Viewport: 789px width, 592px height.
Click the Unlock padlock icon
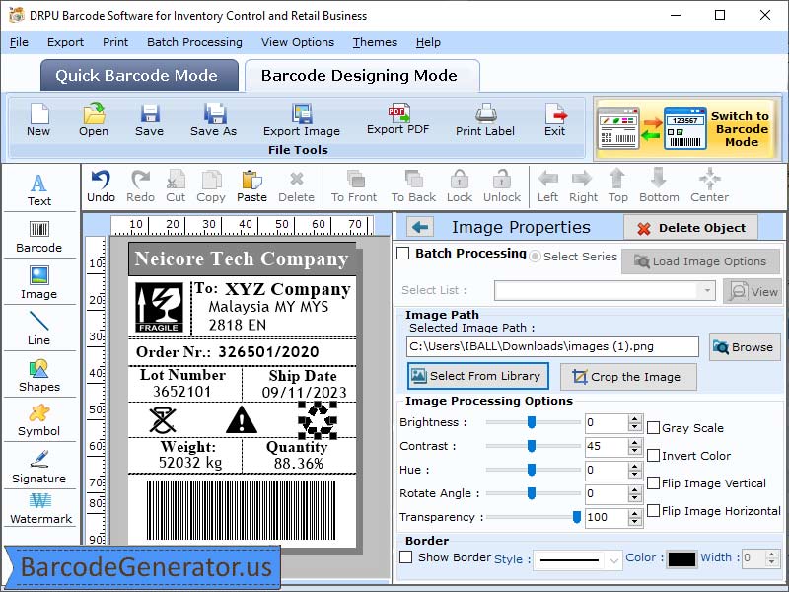[x=502, y=179]
